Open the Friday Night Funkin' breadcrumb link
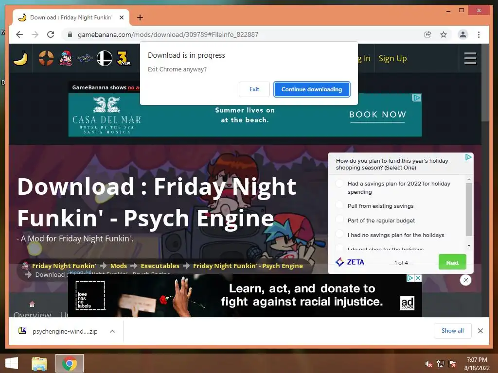Viewport: 498px width, 373px height. point(64,266)
